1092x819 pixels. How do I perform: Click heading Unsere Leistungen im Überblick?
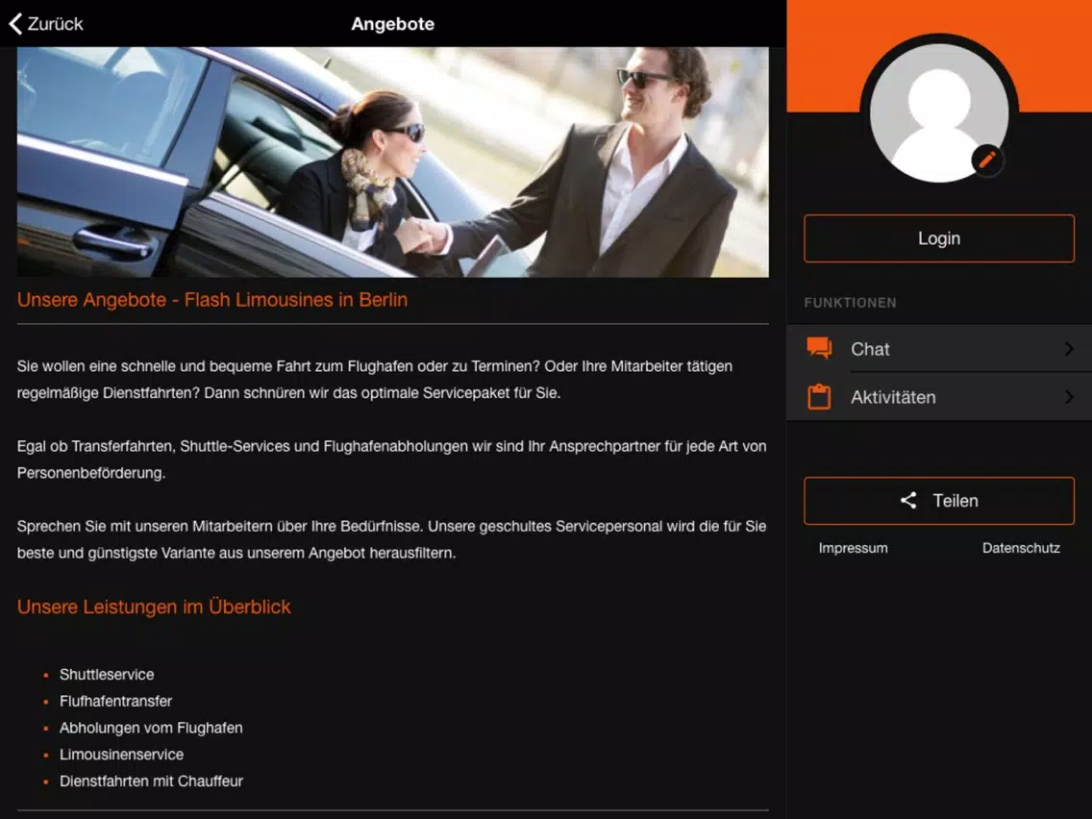154,607
